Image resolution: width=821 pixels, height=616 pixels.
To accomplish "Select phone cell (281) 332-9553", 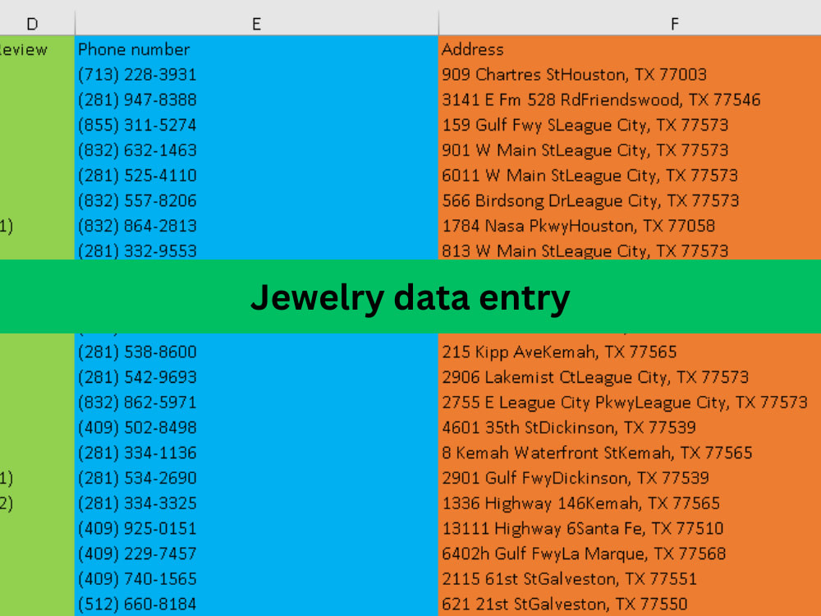I will click(x=256, y=250).
